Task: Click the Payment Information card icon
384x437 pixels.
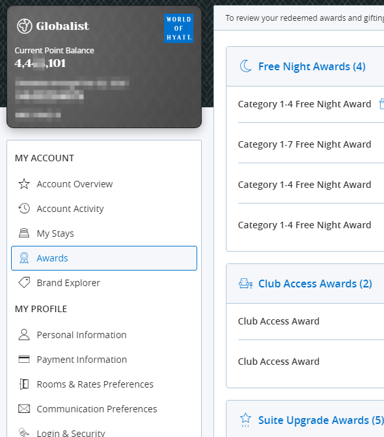Action: 24,359
